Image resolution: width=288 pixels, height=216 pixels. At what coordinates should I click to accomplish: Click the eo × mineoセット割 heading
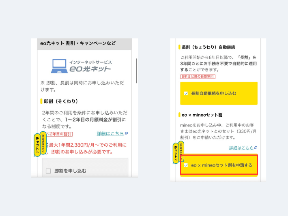tap(202, 115)
